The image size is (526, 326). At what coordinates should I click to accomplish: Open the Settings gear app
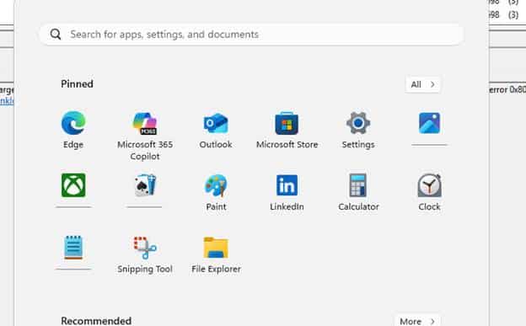(x=358, y=130)
